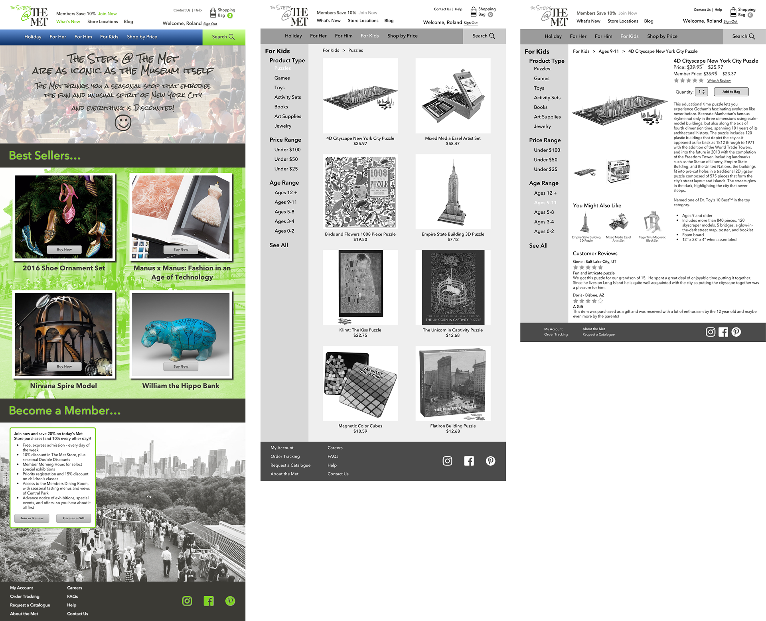Click the green Search magnifier on the home page
The image size is (766, 621).
tap(231, 37)
